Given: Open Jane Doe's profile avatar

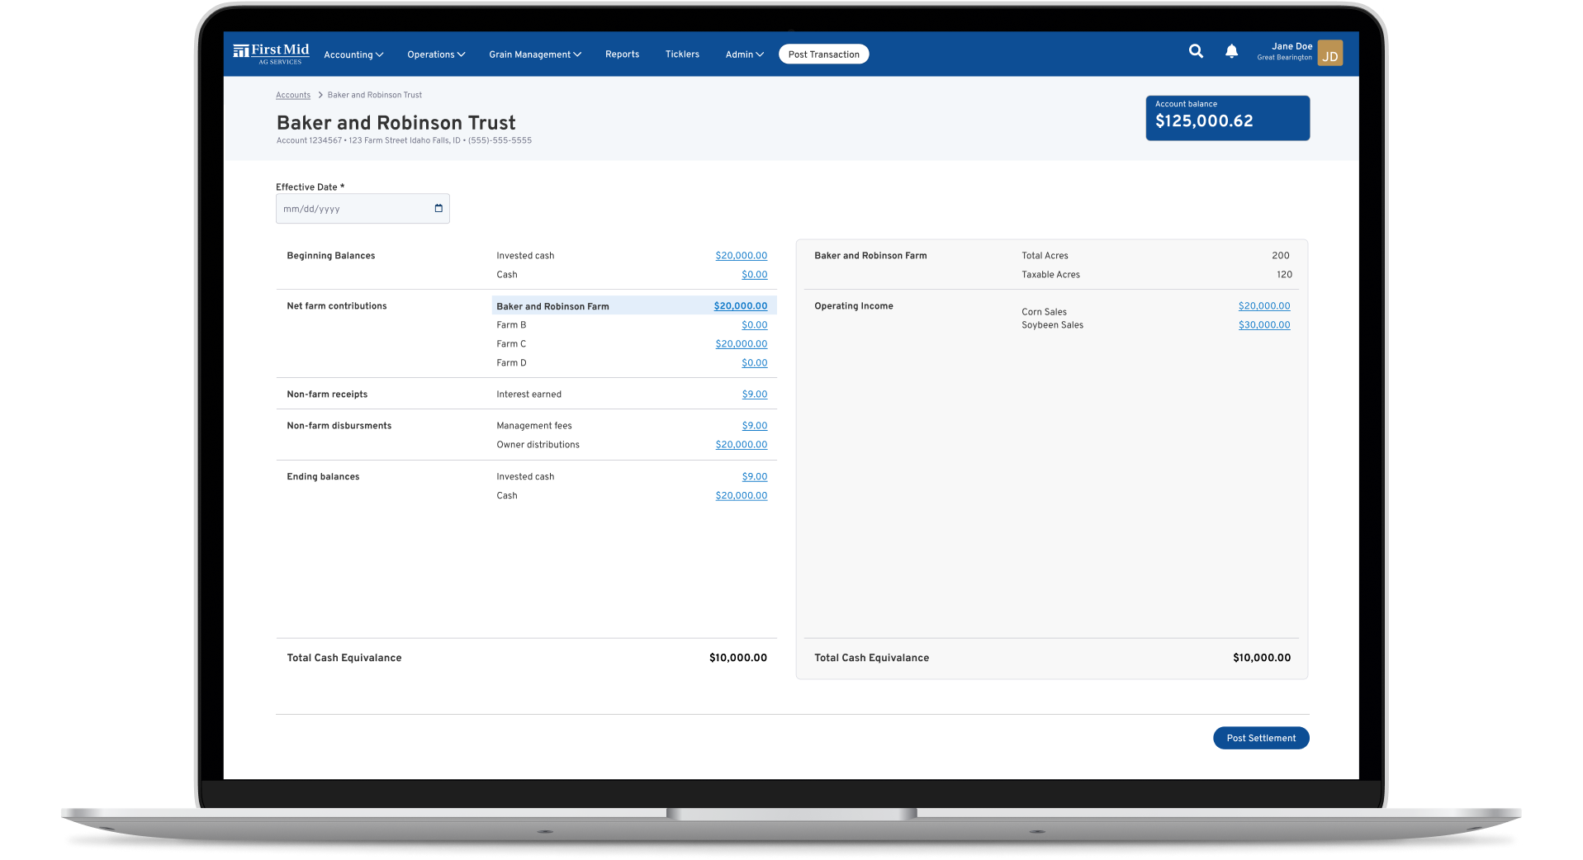Looking at the screenshot, I should point(1329,54).
